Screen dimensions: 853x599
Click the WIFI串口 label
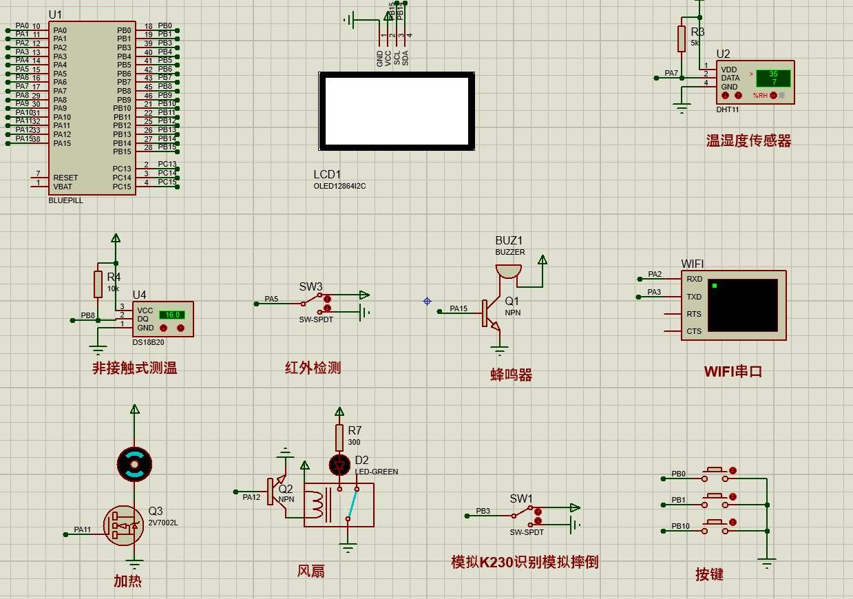733,372
